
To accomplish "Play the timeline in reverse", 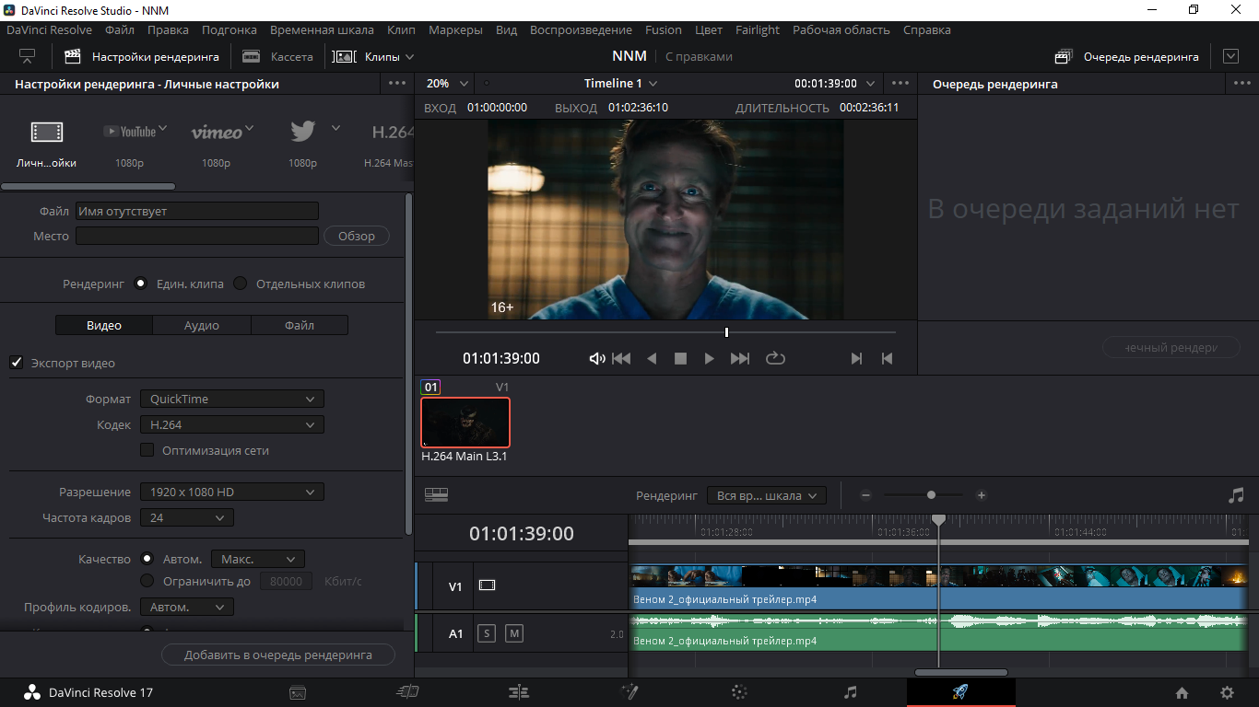I will 652,359.
